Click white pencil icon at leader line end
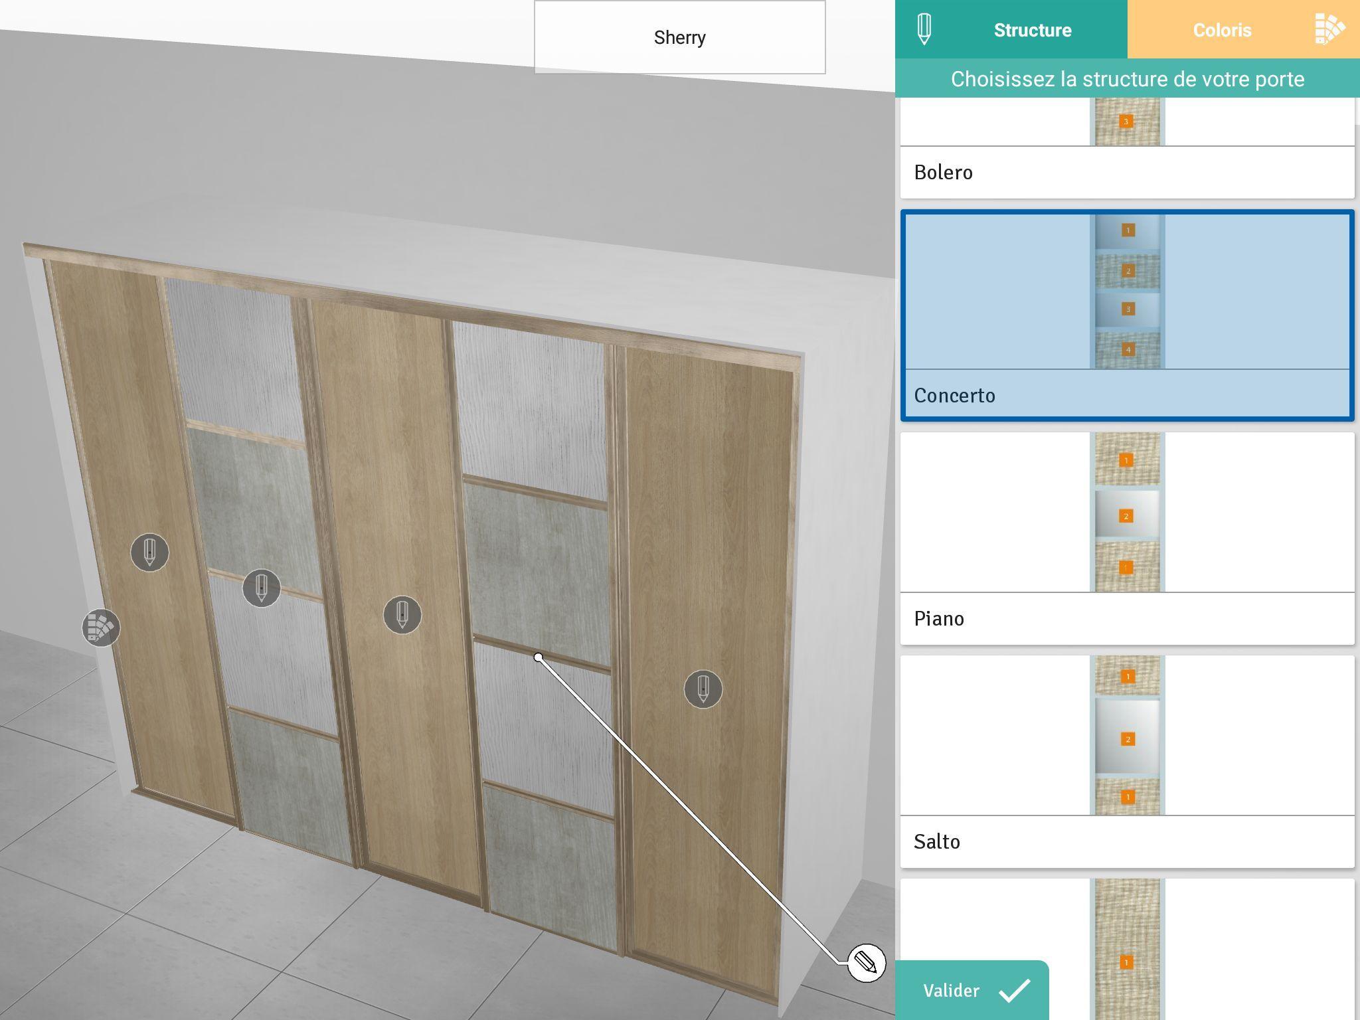Screen dimensions: 1360x1020 [x=866, y=962]
